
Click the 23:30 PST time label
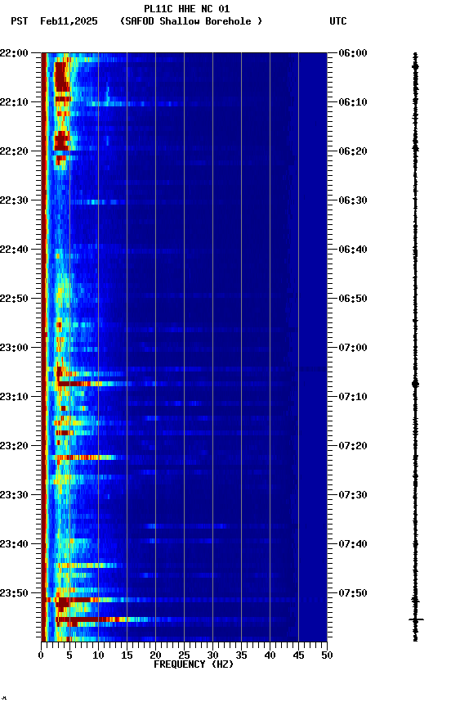tap(14, 495)
